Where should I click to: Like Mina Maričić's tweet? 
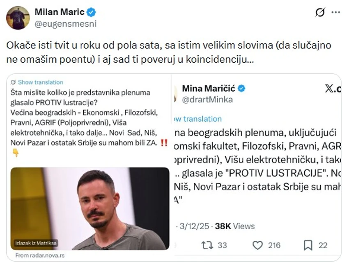tap(258, 245)
